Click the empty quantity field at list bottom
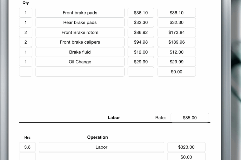This screenshot has width=241, height=160. (x=26, y=71)
